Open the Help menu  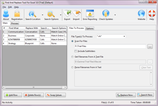[16, 7]
